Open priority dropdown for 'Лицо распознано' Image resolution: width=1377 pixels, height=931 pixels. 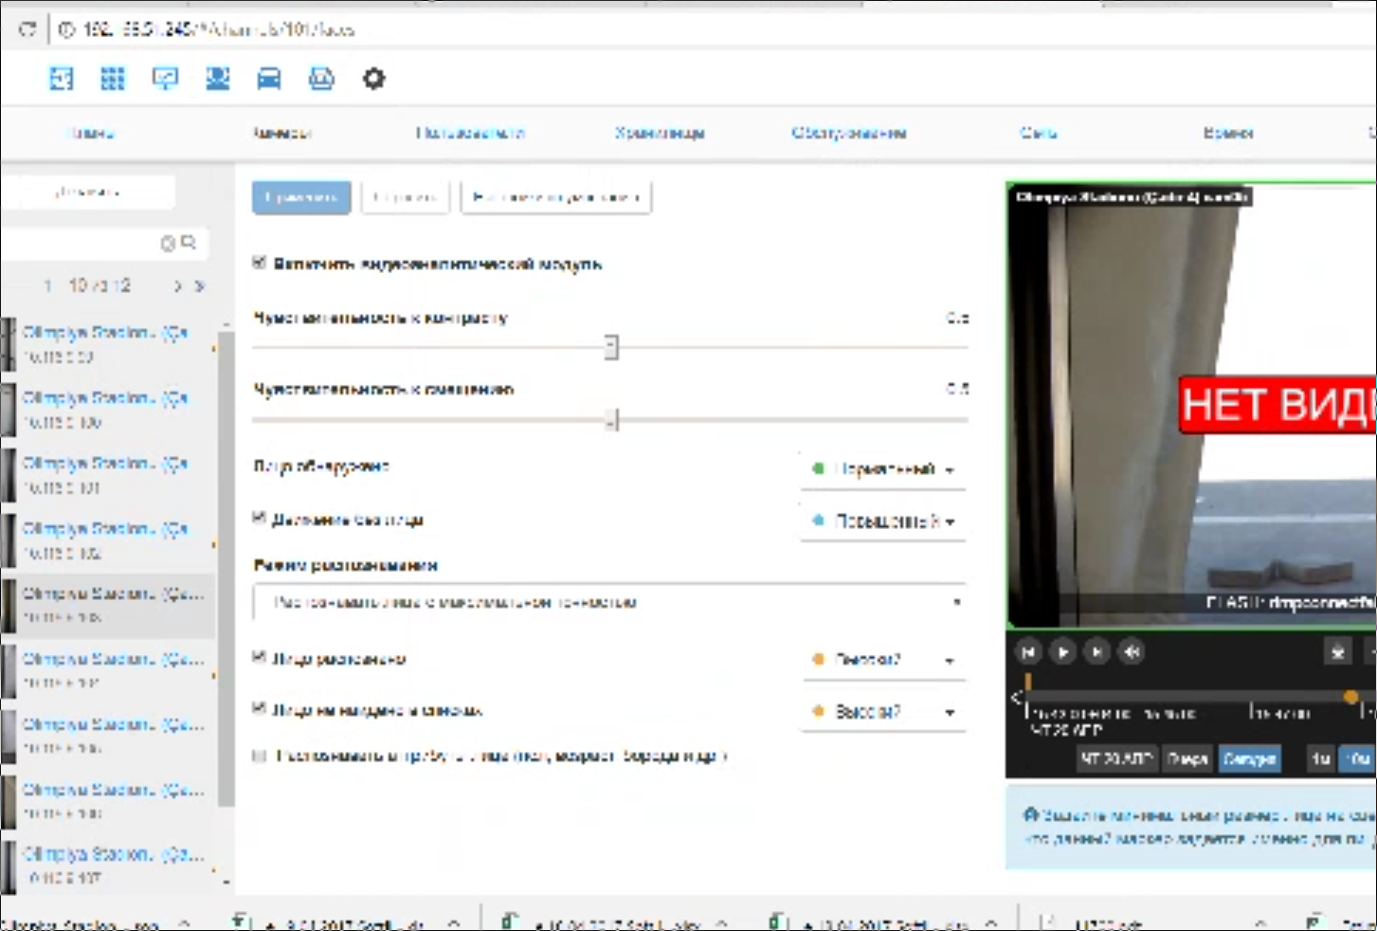pyautogui.click(x=883, y=660)
